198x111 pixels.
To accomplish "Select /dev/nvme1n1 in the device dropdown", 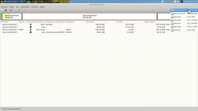I will [184, 14].
